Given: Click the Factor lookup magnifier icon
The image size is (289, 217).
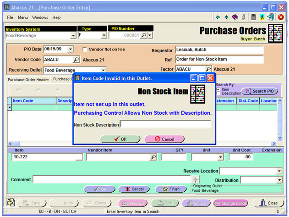Looking at the screenshot, I should pyautogui.click(x=208, y=69).
